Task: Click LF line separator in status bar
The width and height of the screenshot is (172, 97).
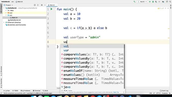Action: pos(154,93)
